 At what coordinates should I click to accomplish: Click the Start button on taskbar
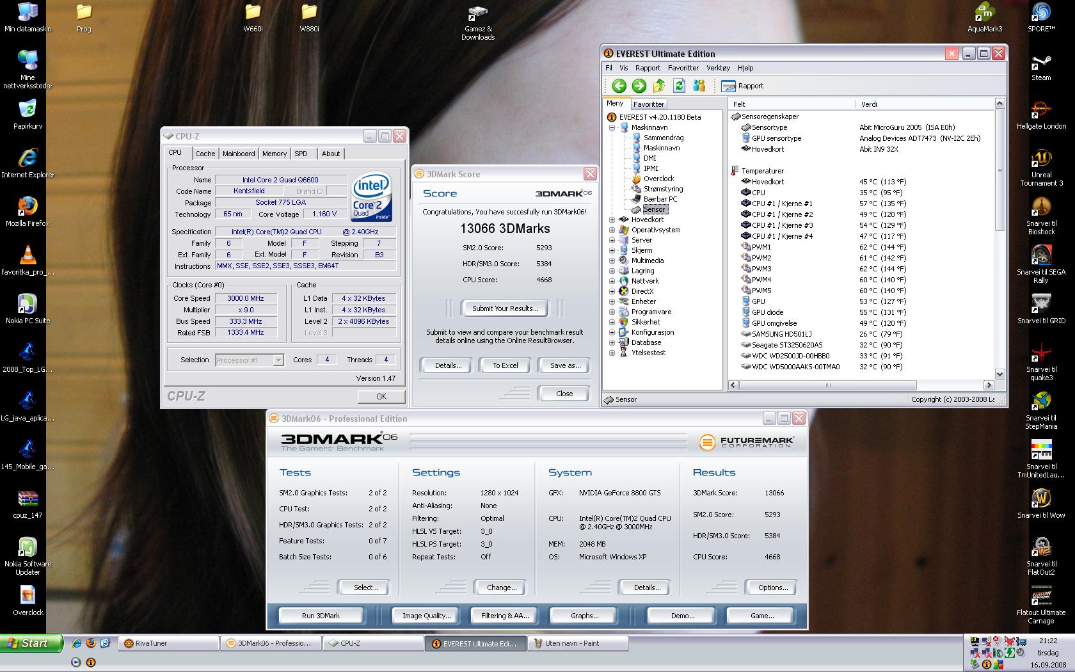31,643
